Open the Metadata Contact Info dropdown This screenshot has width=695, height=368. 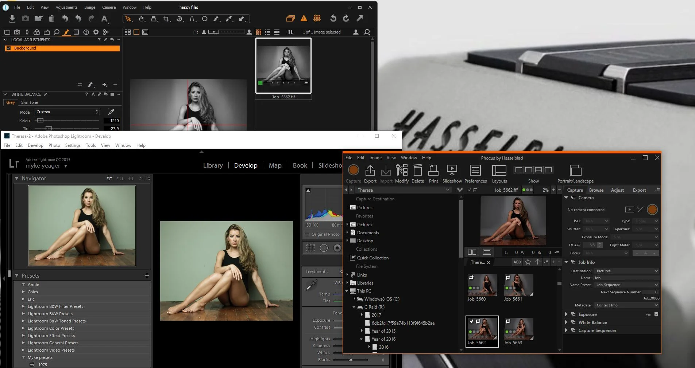click(626, 305)
